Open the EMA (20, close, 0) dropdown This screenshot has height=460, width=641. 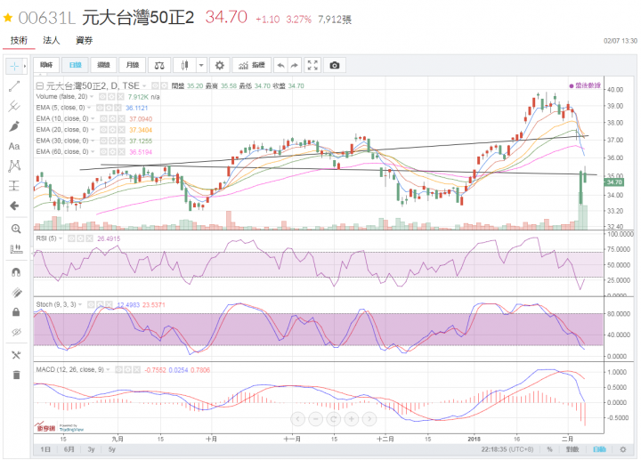pyautogui.click(x=93, y=130)
